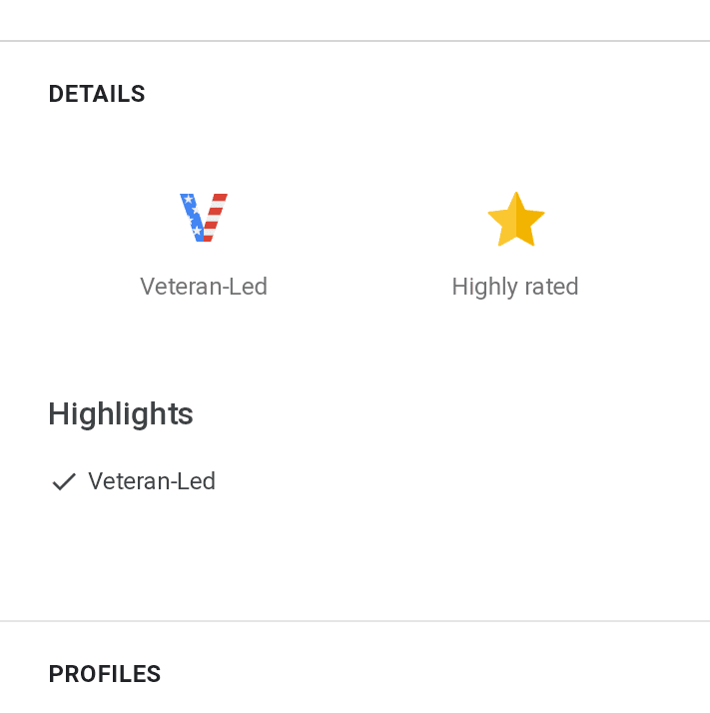Click the gold Highly rated star icon
Viewport: 710px width, 713px height.
click(x=515, y=220)
